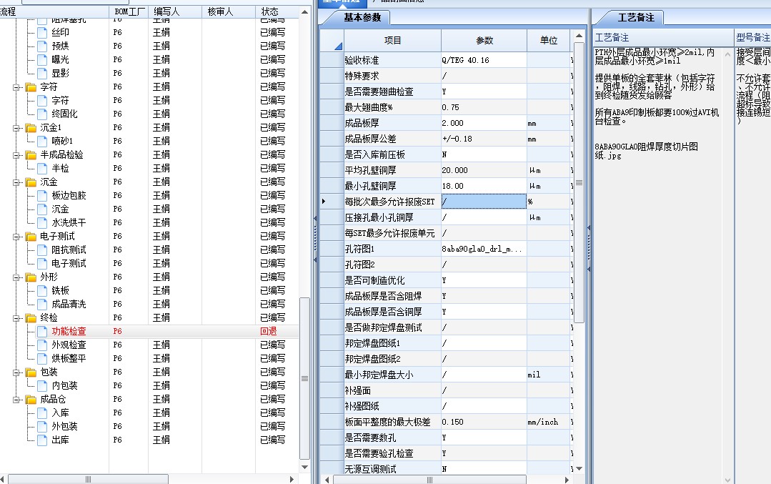This screenshot has height=484, width=771.
Task: Click the 曝光 document icon
Action: pos(42,59)
